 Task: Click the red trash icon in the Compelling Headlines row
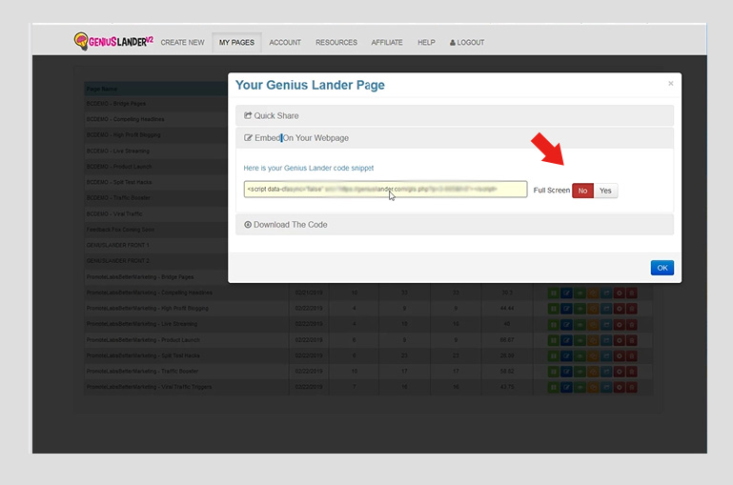coord(632,293)
